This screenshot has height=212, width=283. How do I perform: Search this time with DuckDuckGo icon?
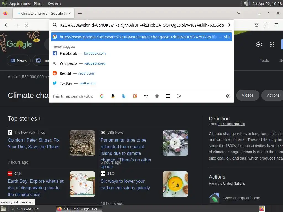pyautogui.click(x=135, y=96)
